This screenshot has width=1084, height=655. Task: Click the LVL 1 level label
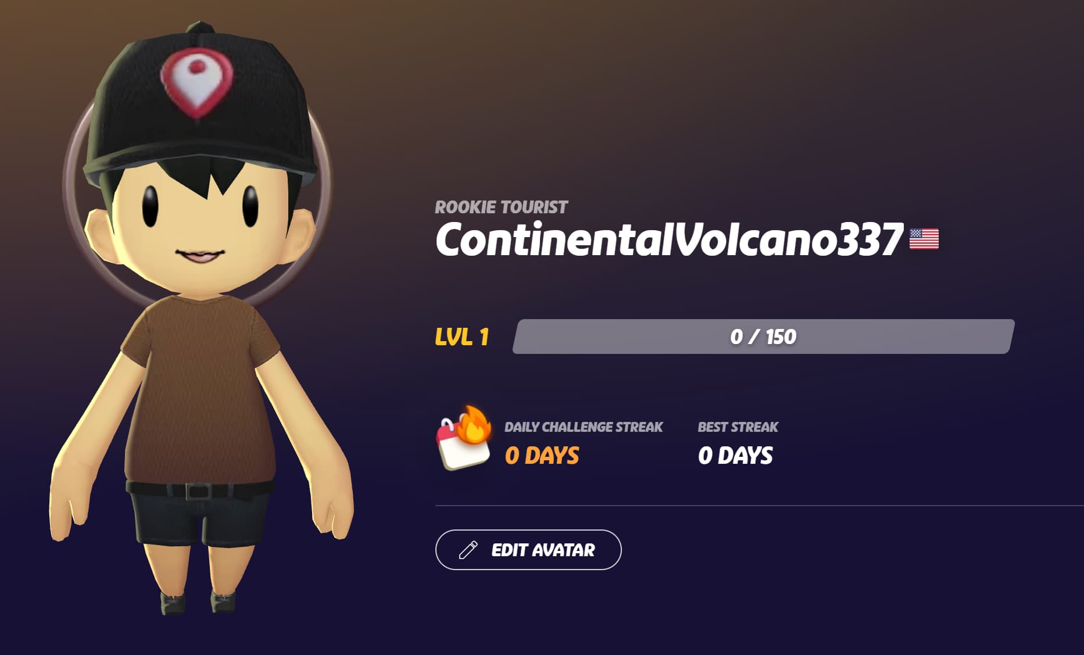(462, 337)
